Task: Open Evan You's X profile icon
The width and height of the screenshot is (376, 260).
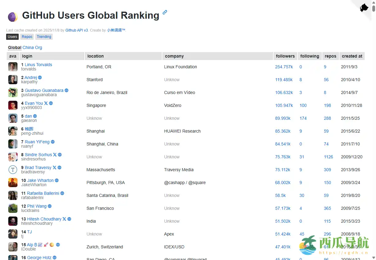Action: 45,103
